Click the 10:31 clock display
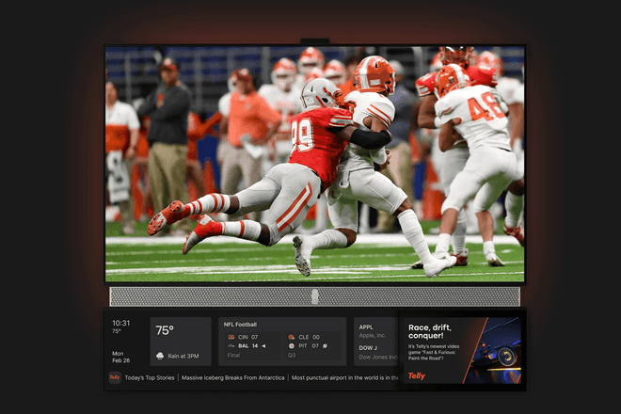Viewport: 621px width, 414px height. coord(121,324)
